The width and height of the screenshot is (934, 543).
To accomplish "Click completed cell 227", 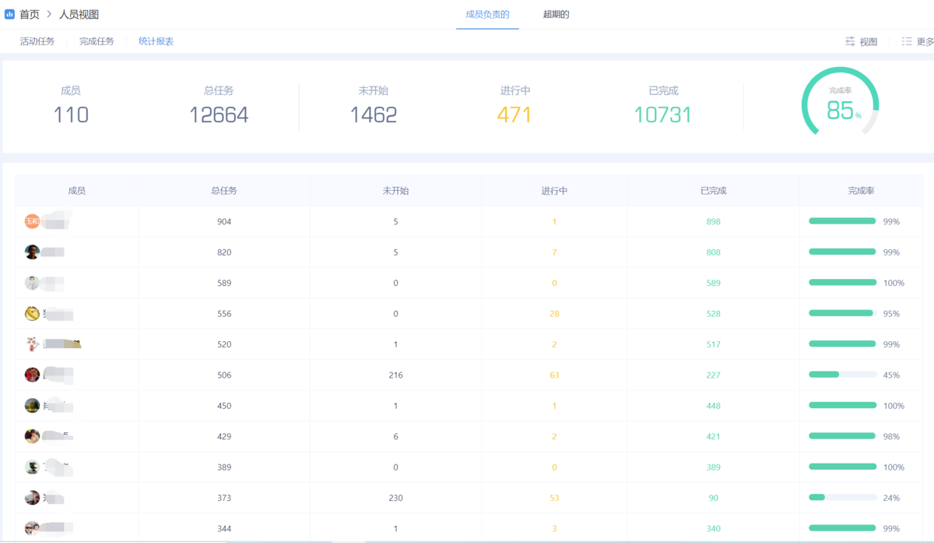I will pos(713,376).
